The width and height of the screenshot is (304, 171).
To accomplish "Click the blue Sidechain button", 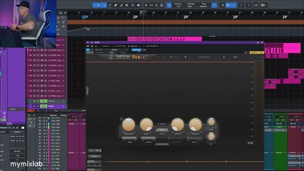I will click(136, 50).
